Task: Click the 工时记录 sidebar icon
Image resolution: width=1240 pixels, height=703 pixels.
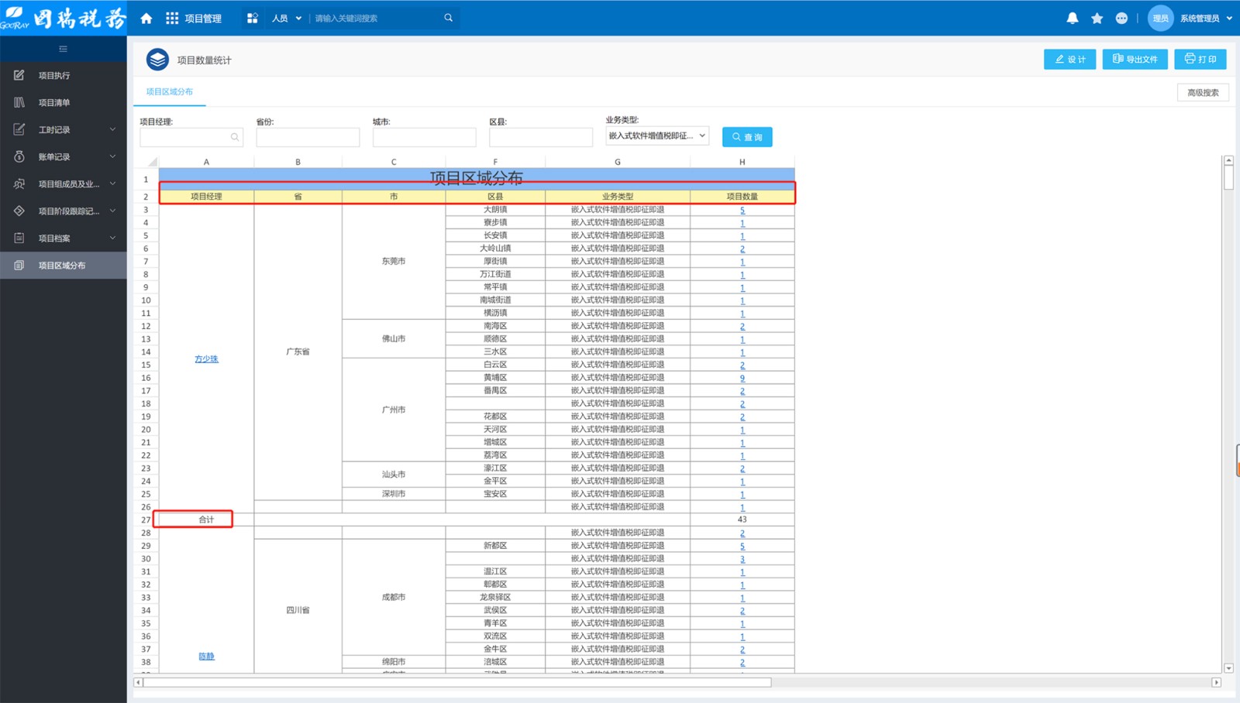Action: 19,129
